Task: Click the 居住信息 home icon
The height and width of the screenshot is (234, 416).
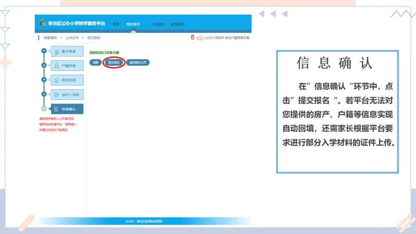Action: point(56,79)
